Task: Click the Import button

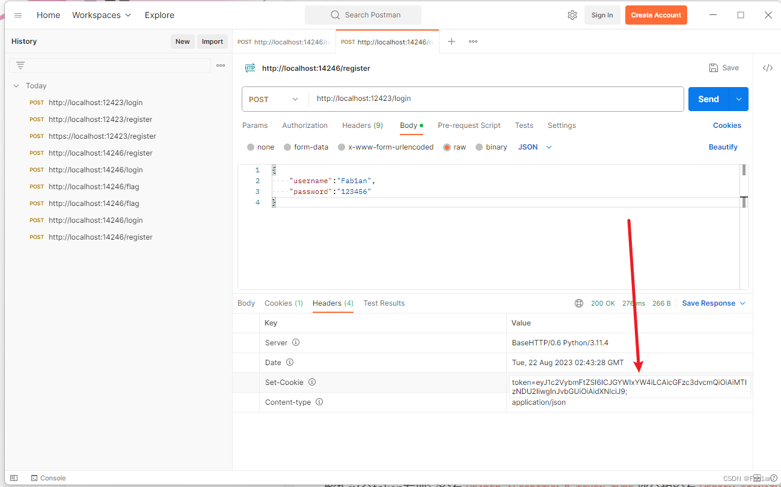Action: point(212,41)
